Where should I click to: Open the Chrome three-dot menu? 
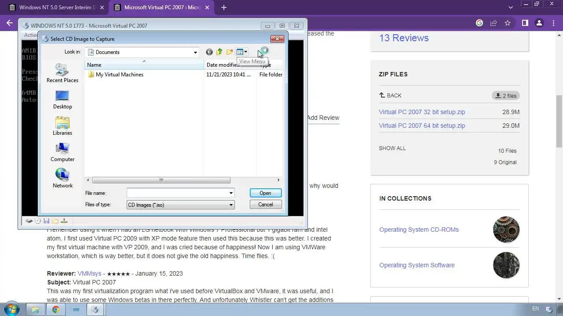coord(553,23)
